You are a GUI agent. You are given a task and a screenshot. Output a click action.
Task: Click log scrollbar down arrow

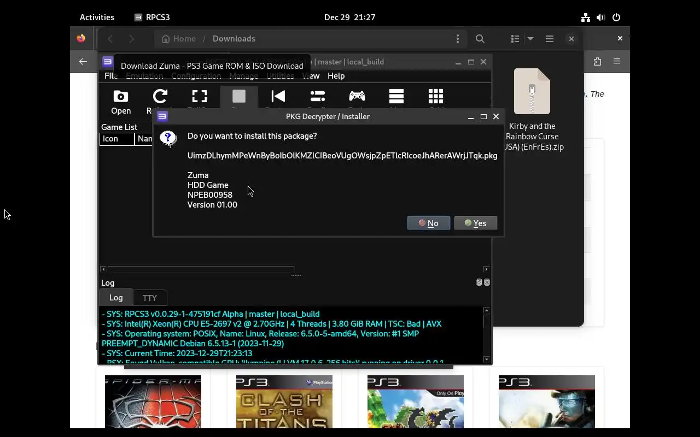[x=487, y=359]
